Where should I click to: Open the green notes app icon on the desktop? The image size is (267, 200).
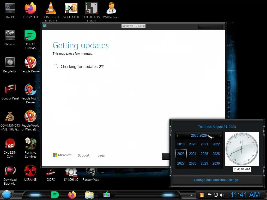[x=30, y=40]
